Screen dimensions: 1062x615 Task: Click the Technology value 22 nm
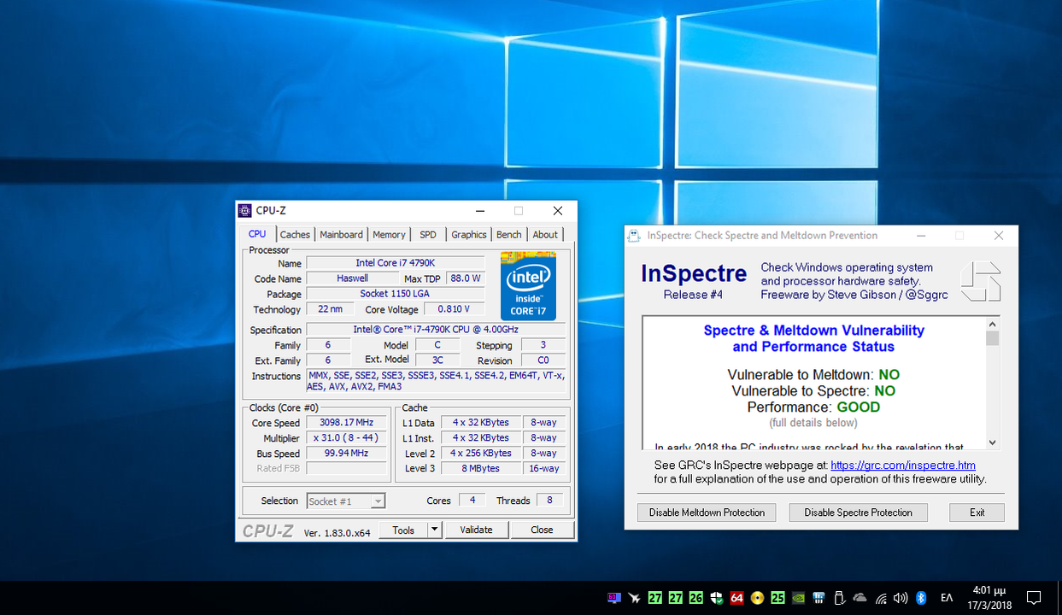click(x=330, y=309)
